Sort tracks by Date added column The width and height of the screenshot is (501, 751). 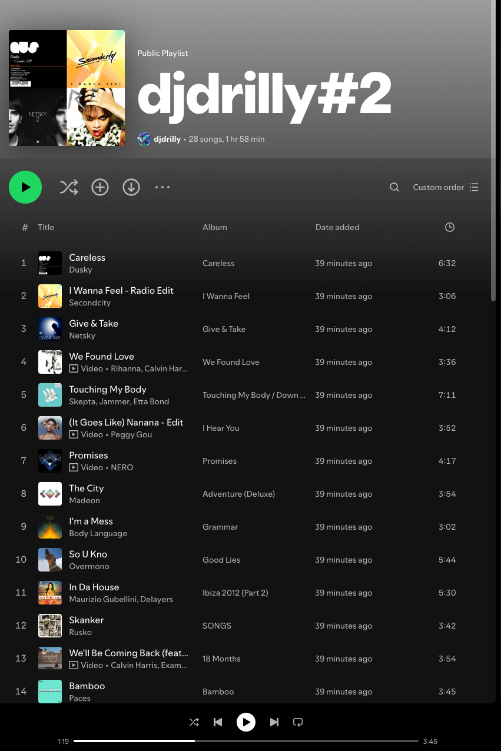[x=337, y=227]
